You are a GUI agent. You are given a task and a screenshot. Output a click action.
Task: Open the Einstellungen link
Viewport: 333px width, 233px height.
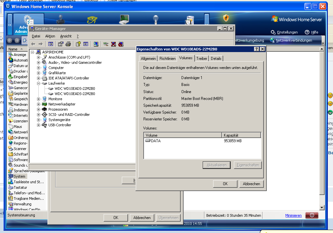point(284,32)
